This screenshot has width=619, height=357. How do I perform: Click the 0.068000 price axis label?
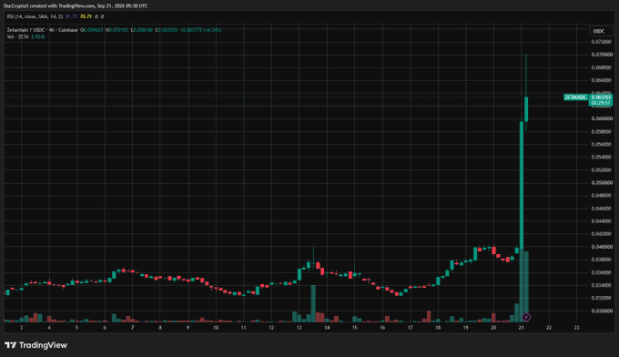(x=601, y=67)
